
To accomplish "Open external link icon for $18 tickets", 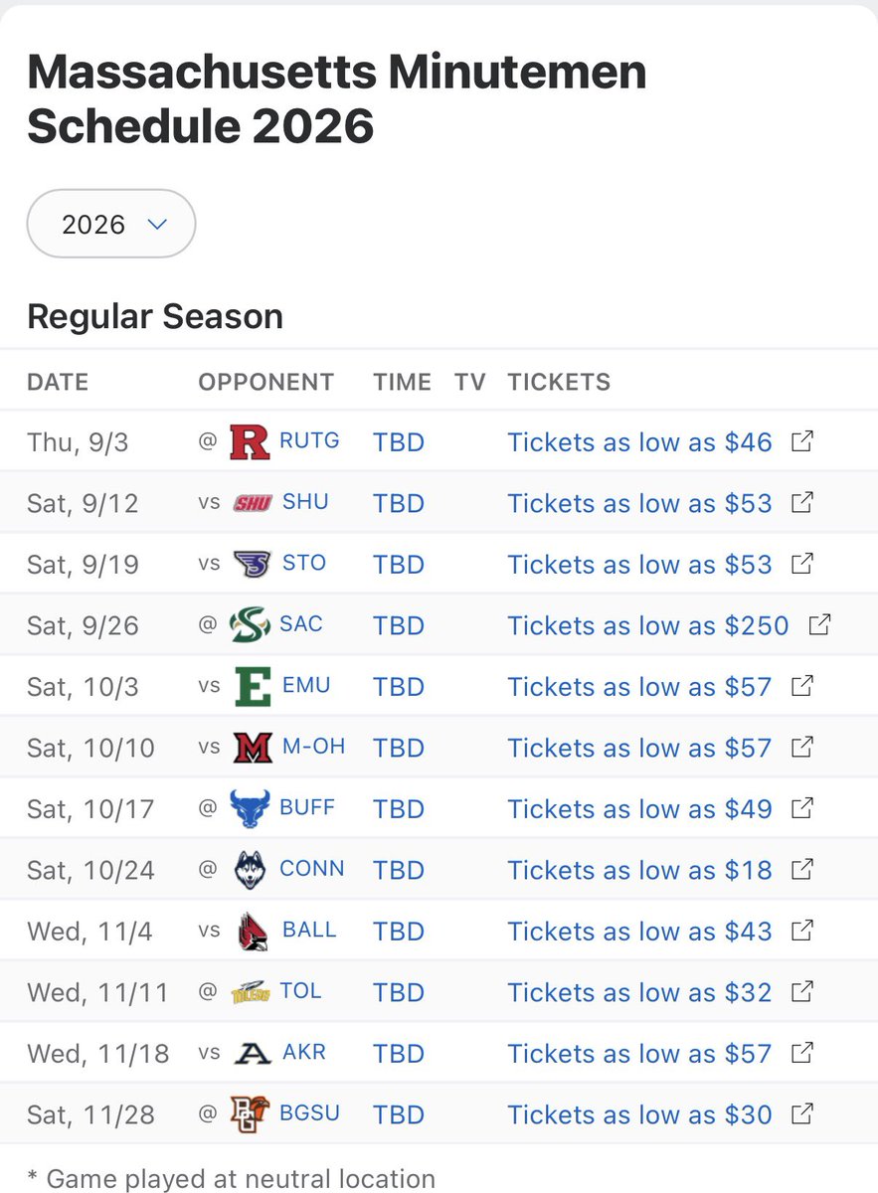I will (x=802, y=869).
